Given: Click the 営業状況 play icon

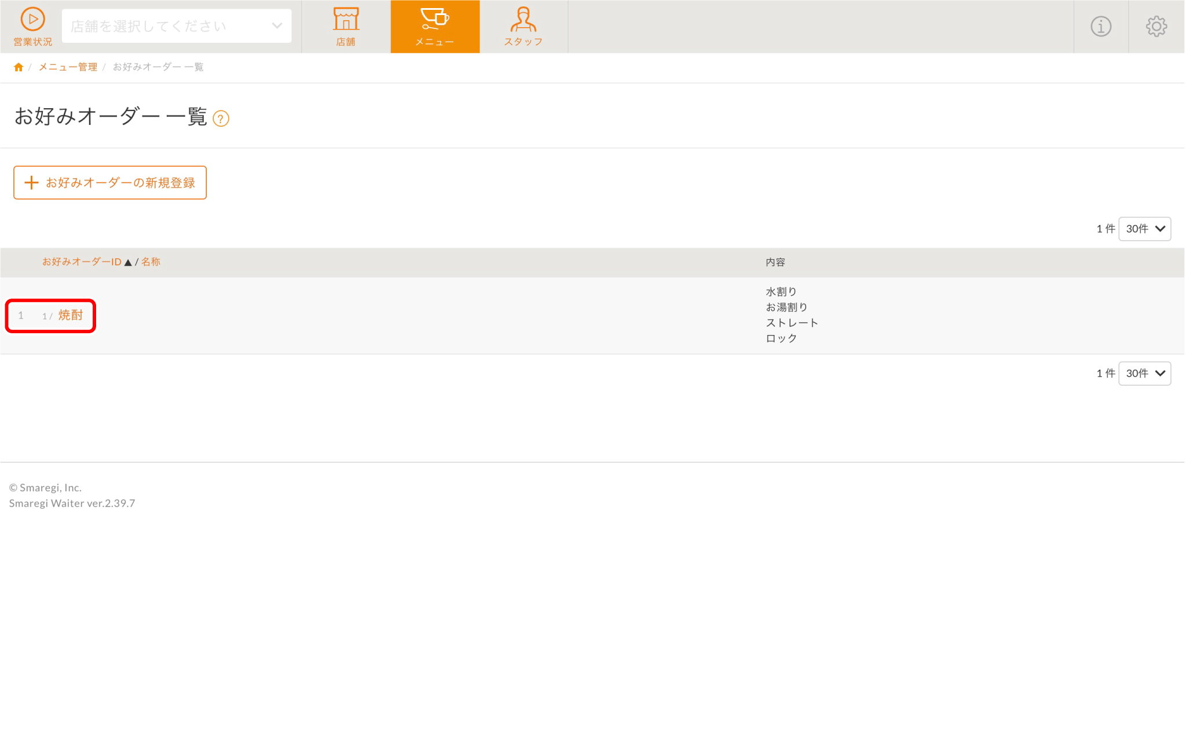Looking at the screenshot, I should click(32, 20).
